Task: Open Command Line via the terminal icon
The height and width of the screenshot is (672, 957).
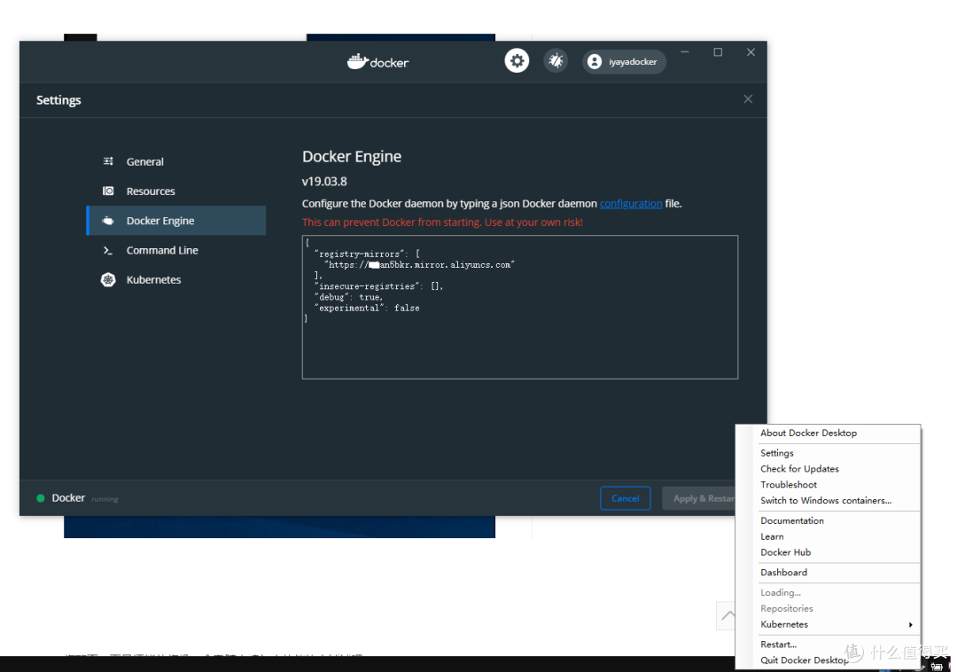Action: pyautogui.click(x=109, y=250)
